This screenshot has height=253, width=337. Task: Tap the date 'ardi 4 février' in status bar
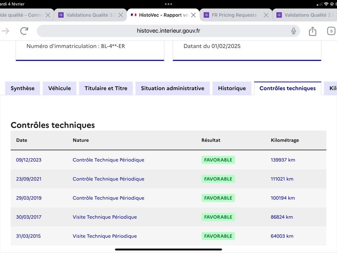(12, 4)
